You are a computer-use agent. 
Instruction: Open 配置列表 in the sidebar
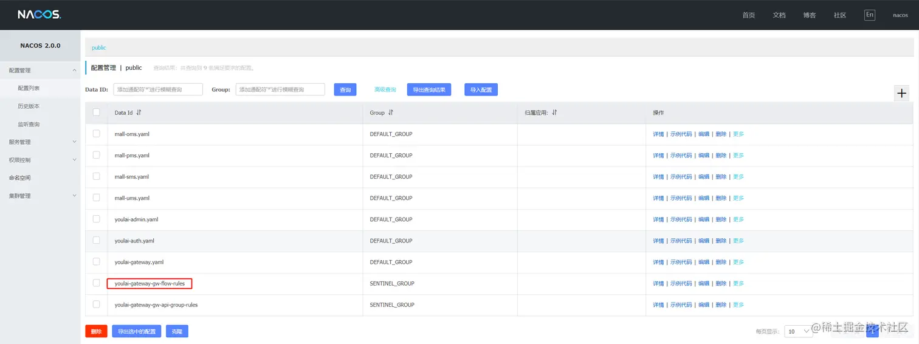click(x=29, y=88)
